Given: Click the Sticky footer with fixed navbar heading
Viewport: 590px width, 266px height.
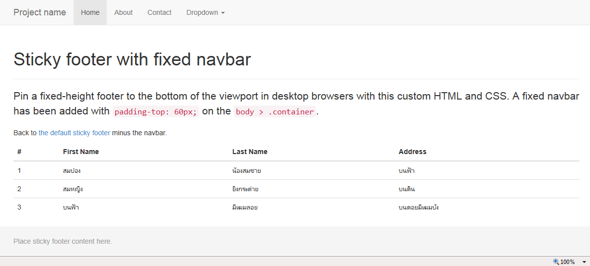Looking at the screenshot, I should tap(132, 59).
